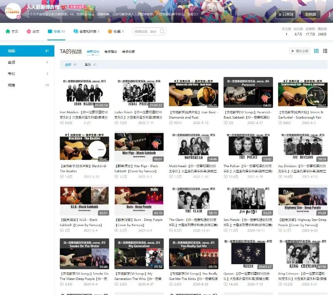Open the Joy Division video thumbnail
Image resolution: width=333 pixels, height=295 pixels.
[303, 146]
